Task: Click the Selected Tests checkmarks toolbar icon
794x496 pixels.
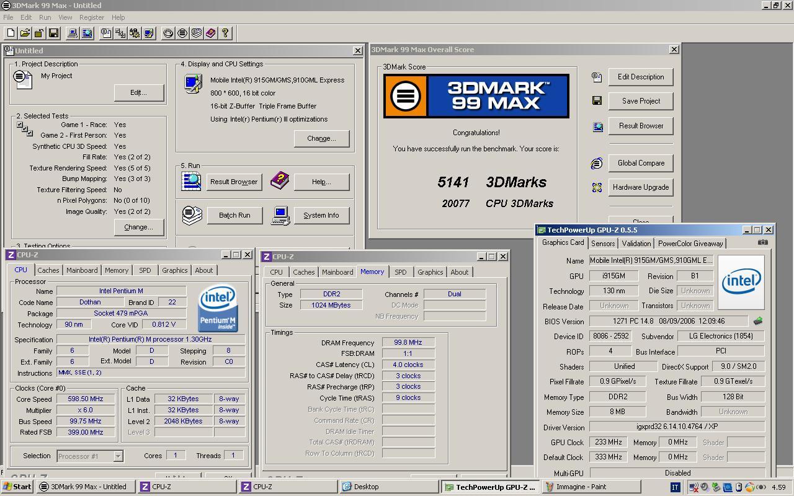Action: pyautogui.click(x=120, y=33)
